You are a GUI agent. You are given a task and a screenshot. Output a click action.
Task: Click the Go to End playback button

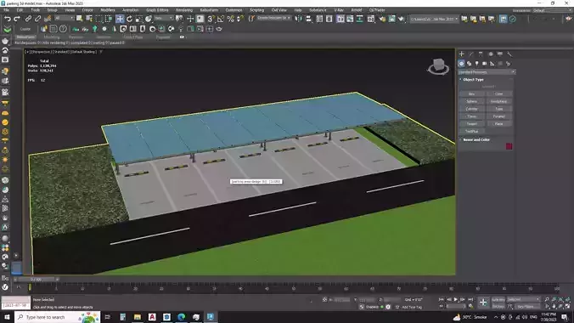470,299
